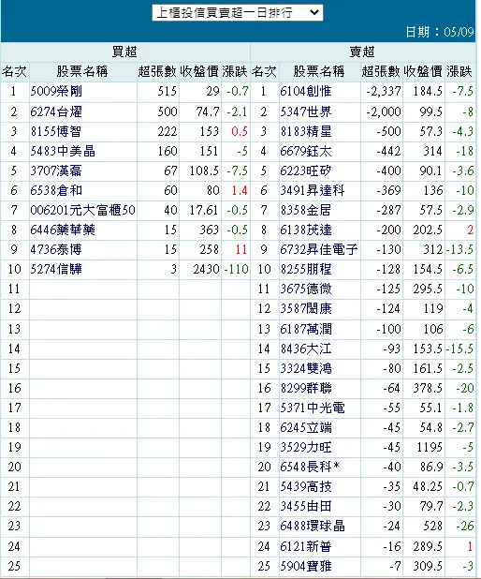Select the -13.5 change for 昇佳電子
The height and width of the screenshot is (579, 481).
tap(460, 249)
